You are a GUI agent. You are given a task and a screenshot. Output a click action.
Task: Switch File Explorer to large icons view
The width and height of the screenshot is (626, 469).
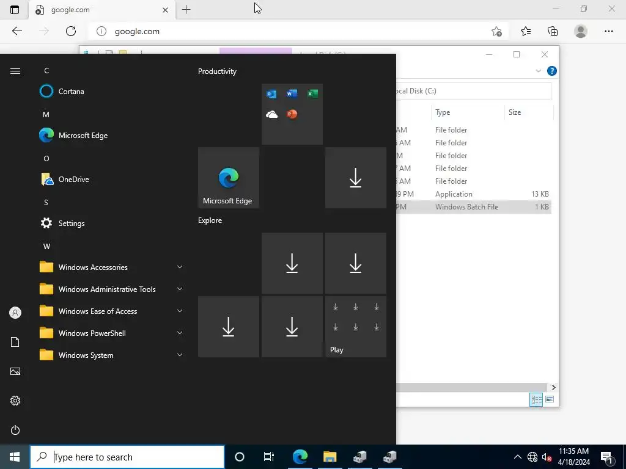550,399
